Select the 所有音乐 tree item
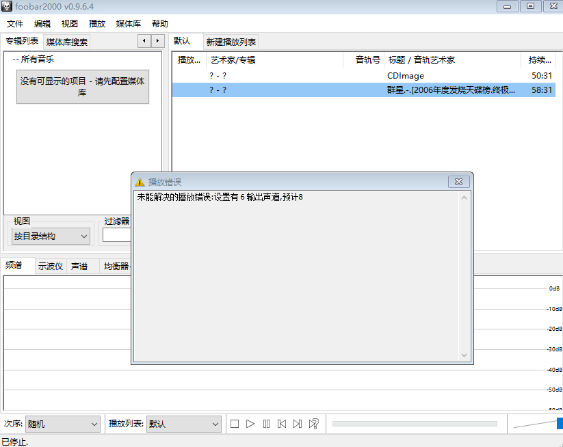 (38, 59)
